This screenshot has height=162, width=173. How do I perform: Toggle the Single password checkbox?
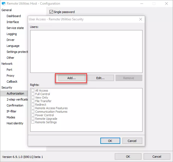click(51, 12)
